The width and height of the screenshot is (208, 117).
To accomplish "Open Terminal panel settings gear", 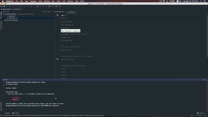I will point(203,80).
